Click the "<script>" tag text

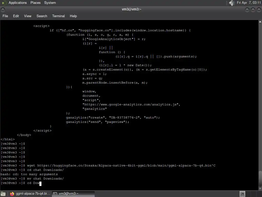(41, 26)
